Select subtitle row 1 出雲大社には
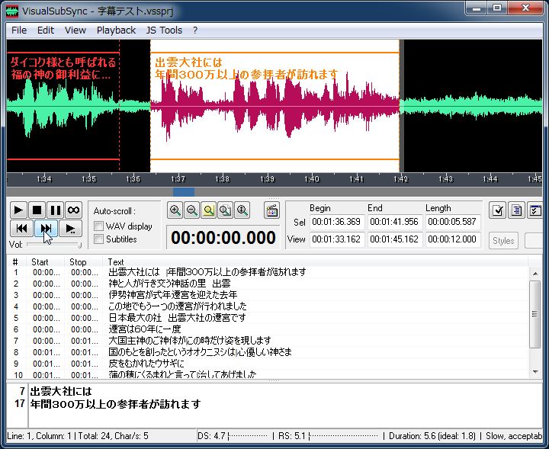The height and width of the screenshot is (449, 549). coord(268,272)
